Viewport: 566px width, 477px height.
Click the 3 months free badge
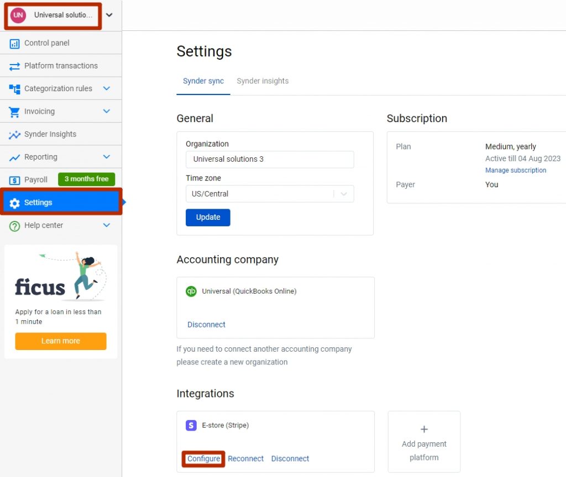click(x=86, y=179)
